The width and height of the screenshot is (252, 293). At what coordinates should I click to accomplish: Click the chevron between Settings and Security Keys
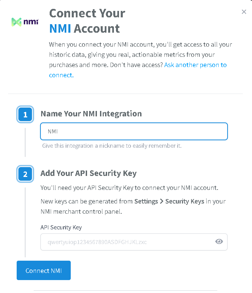click(162, 201)
